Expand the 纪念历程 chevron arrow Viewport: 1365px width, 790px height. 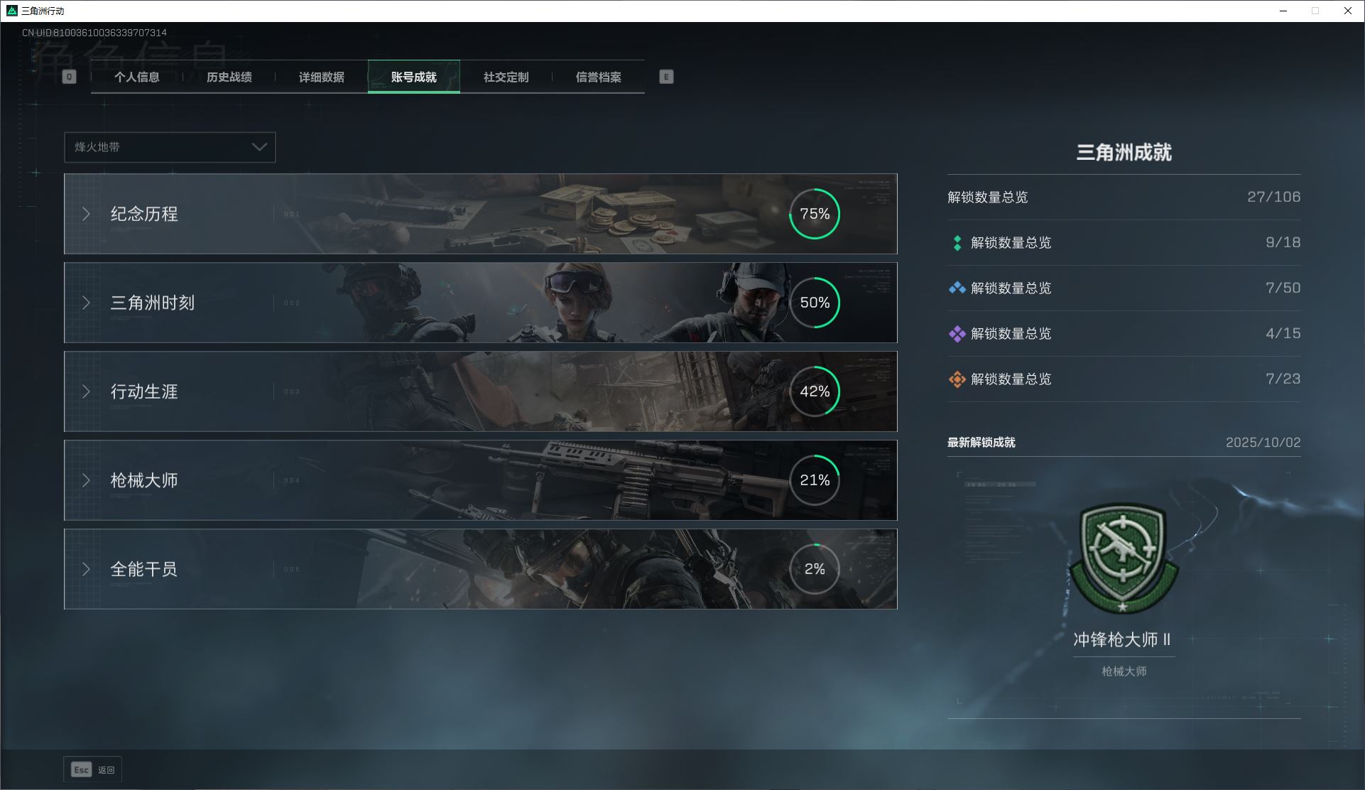tap(86, 214)
